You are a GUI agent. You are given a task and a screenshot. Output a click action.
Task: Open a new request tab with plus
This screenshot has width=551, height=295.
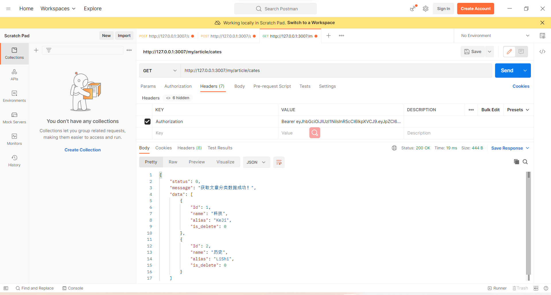pos(329,36)
